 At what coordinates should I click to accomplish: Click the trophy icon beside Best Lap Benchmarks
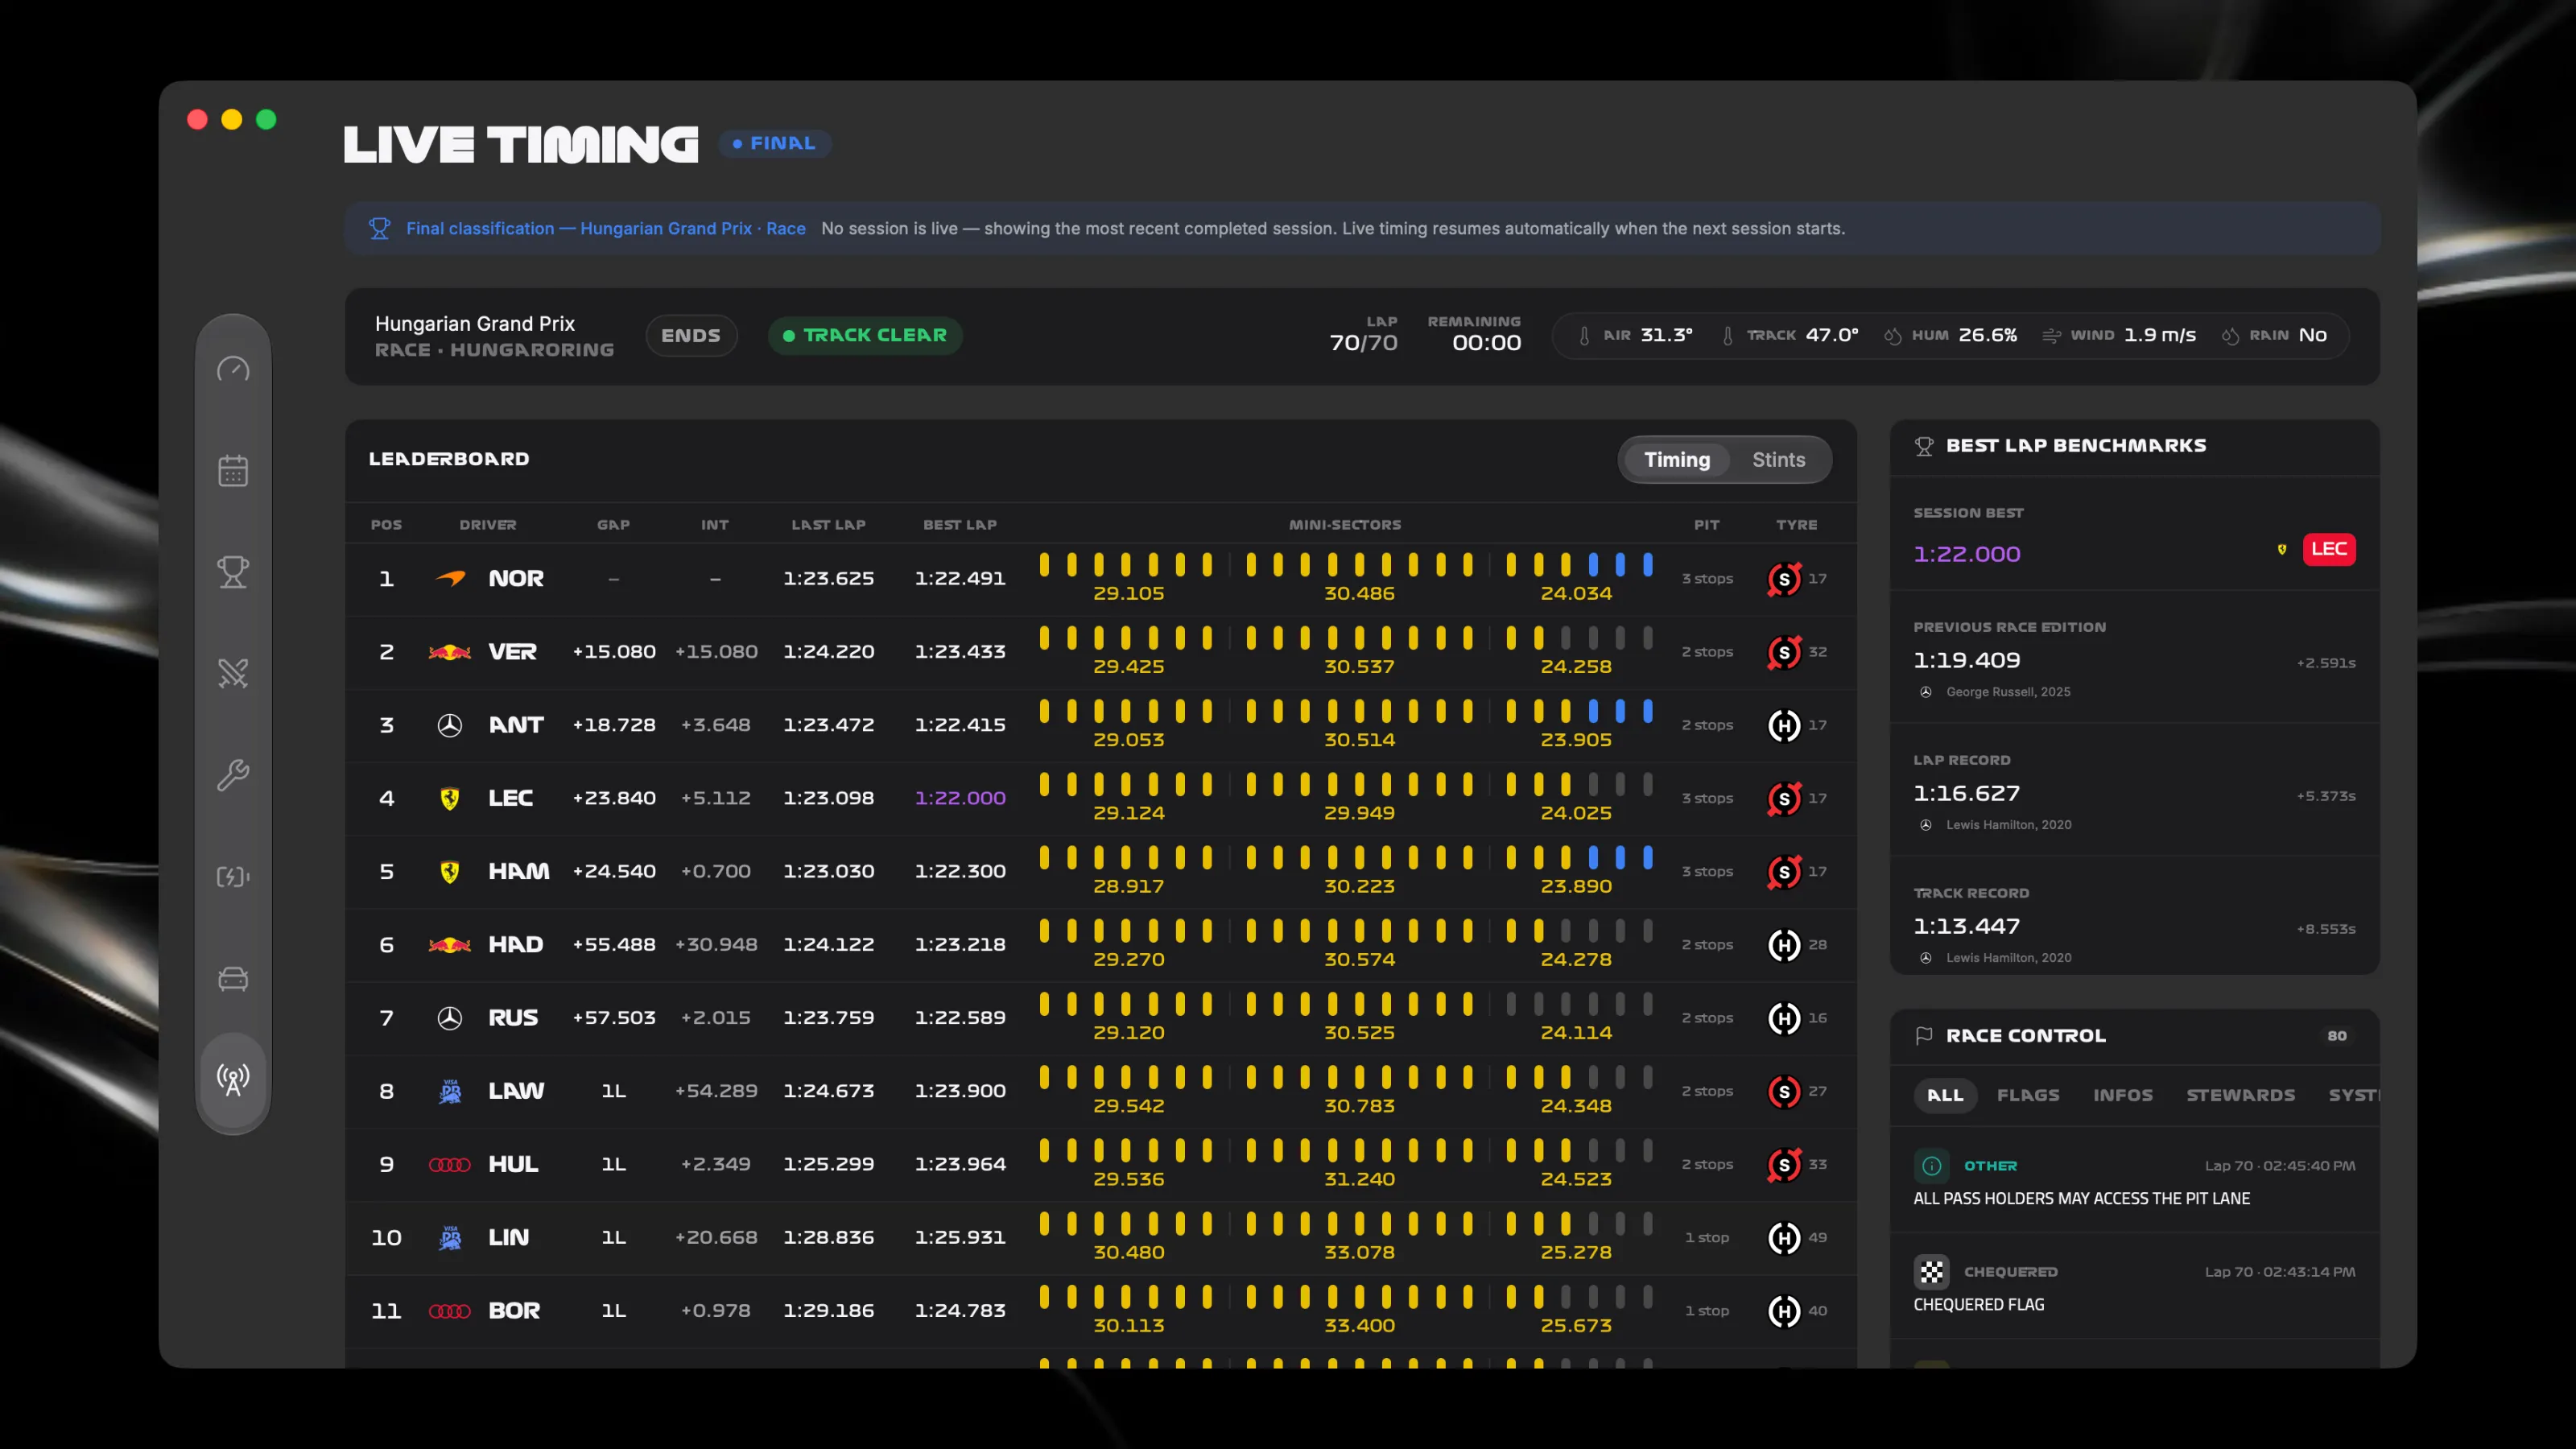(x=1924, y=446)
